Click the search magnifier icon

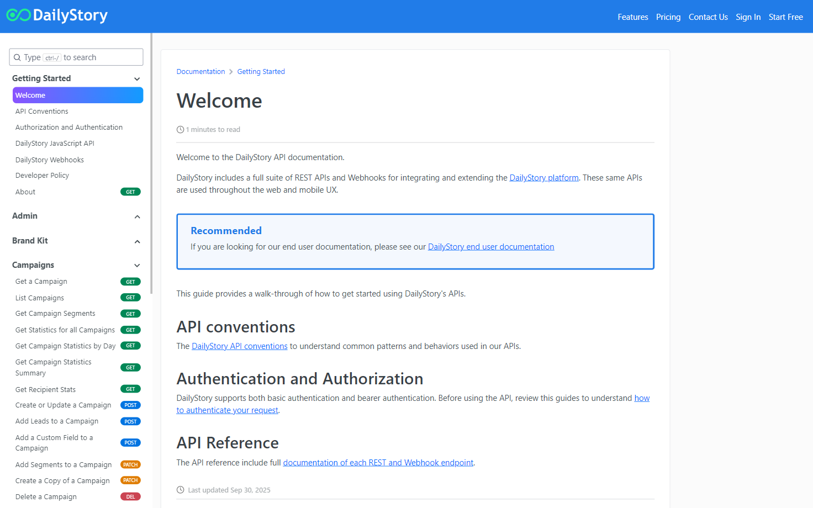[x=17, y=57]
